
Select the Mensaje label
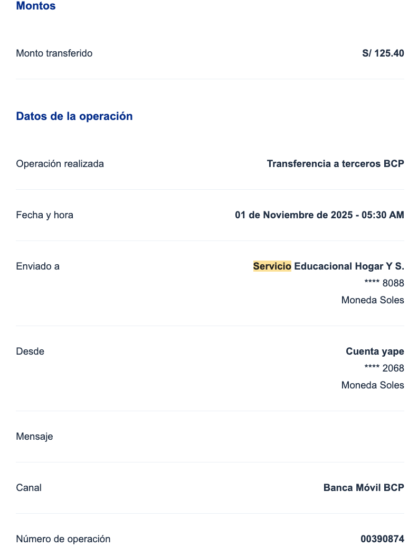tap(35, 437)
